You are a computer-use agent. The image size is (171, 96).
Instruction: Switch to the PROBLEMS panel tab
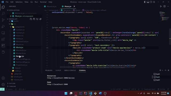[x=49, y=70]
